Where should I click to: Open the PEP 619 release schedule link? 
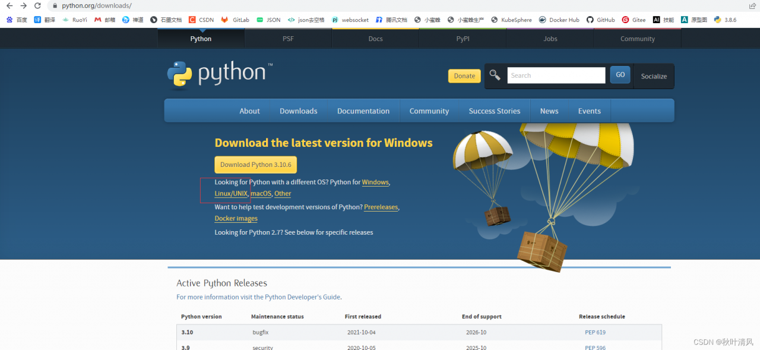click(x=595, y=332)
